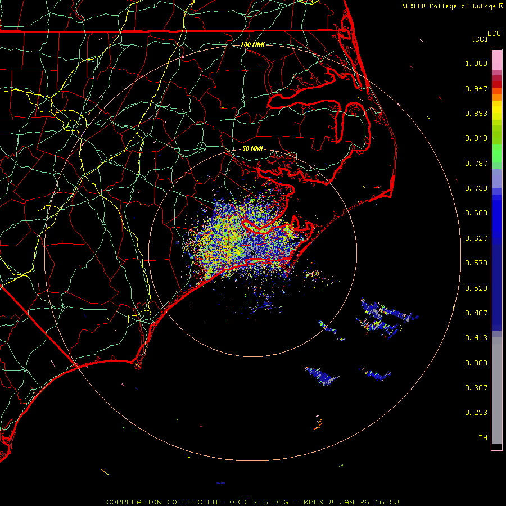This screenshot has width=506, height=506.
Task: Select the periwinkle color bar segment
Action: pos(496,179)
